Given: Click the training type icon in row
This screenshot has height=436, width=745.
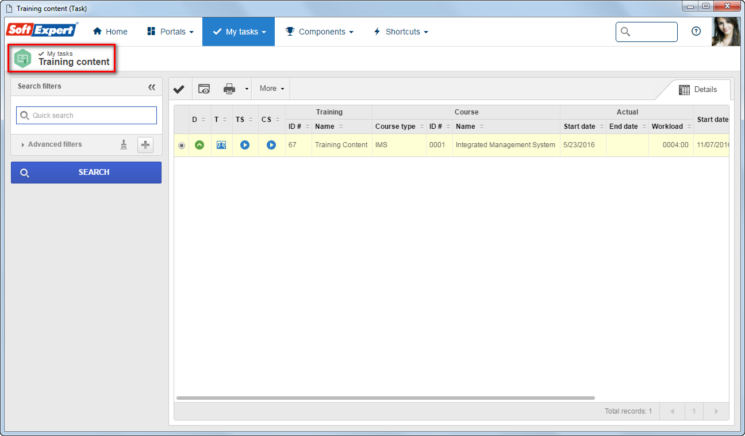Looking at the screenshot, I should (x=221, y=145).
